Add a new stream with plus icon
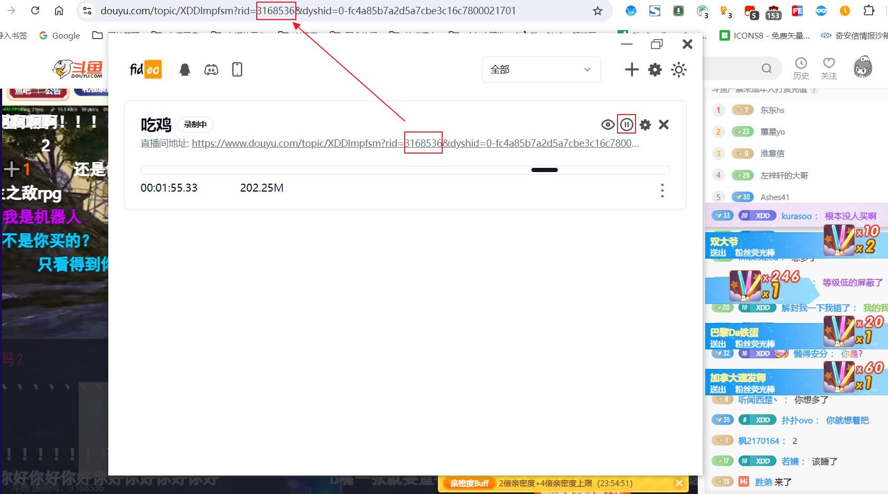This screenshot has width=888, height=494. tap(632, 70)
